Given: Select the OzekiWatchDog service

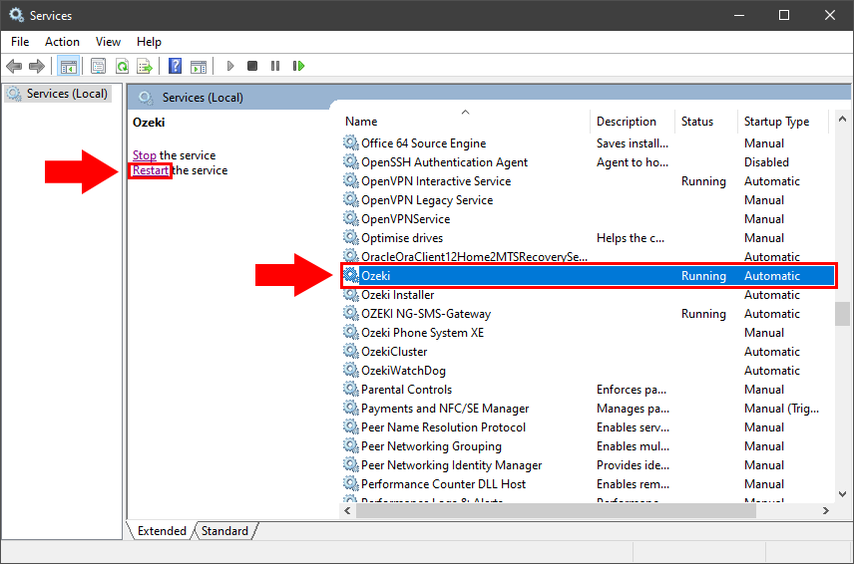Looking at the screenshot, I should (x=589, y=371).
